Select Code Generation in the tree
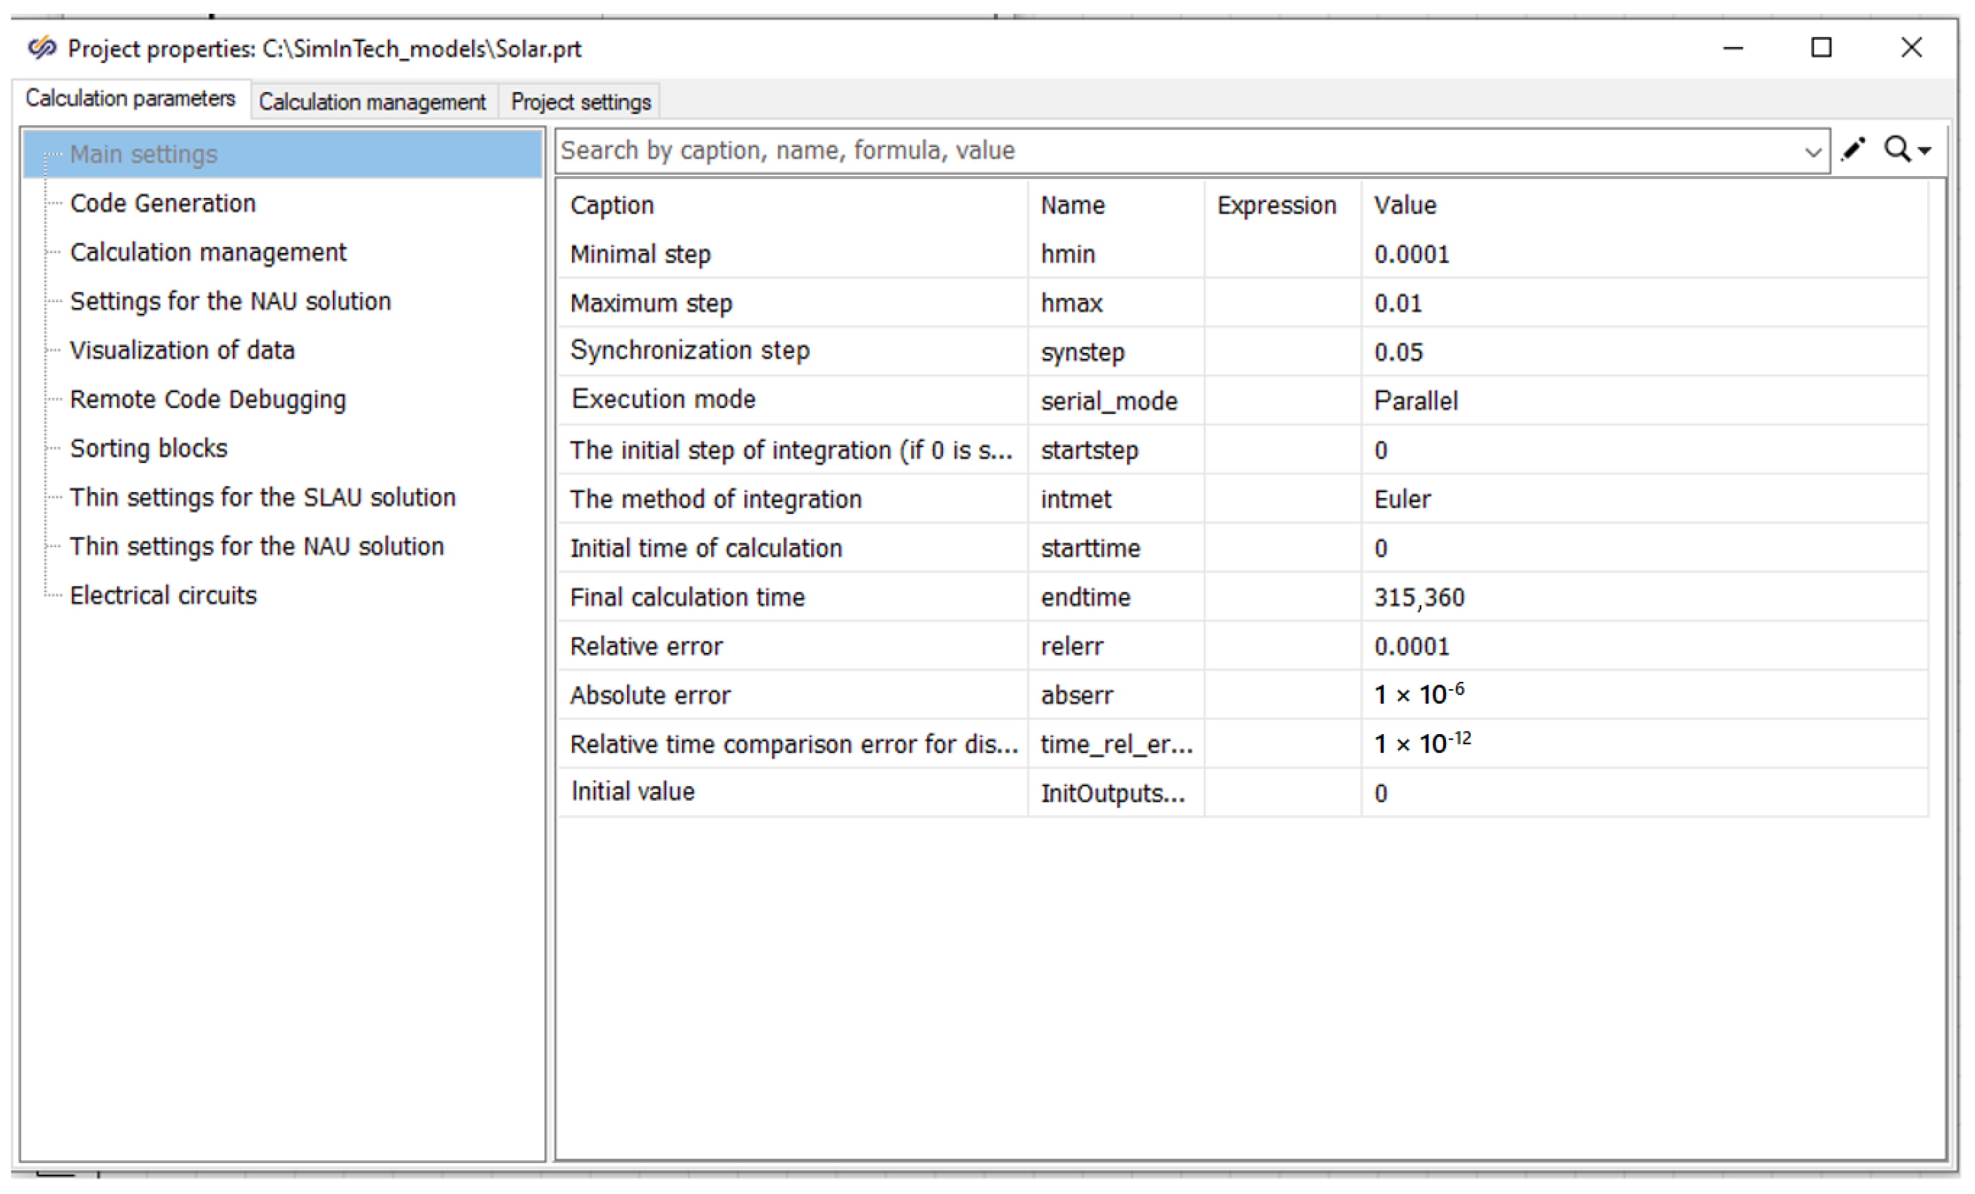This screenshot has width=1975, height=1194. pyautogui.click(x=163, y=203)
